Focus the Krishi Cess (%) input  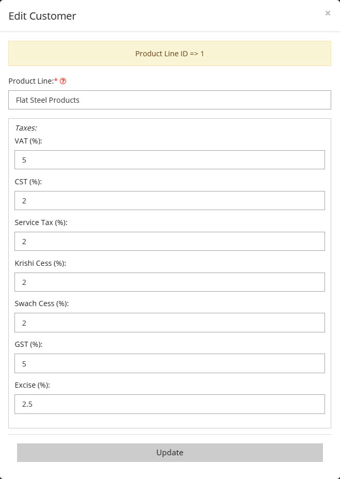coord(169,282)
